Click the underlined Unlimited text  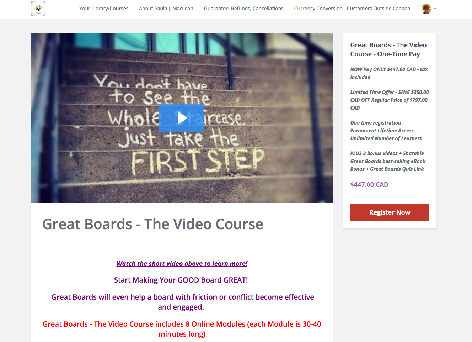(362, 138)
